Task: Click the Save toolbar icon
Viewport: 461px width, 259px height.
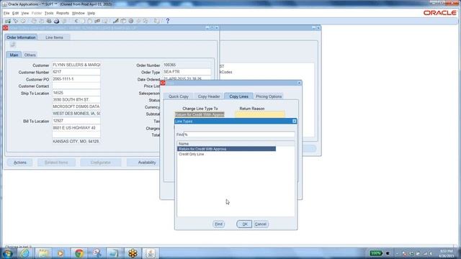Action: [34, 21]
